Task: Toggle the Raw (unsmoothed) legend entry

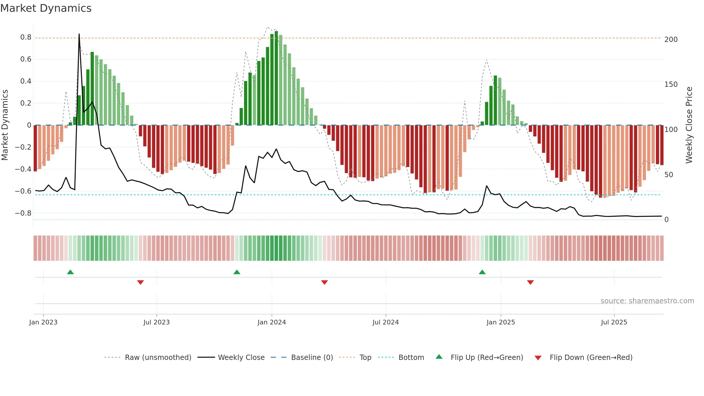Action: click(x=148, y=357)
